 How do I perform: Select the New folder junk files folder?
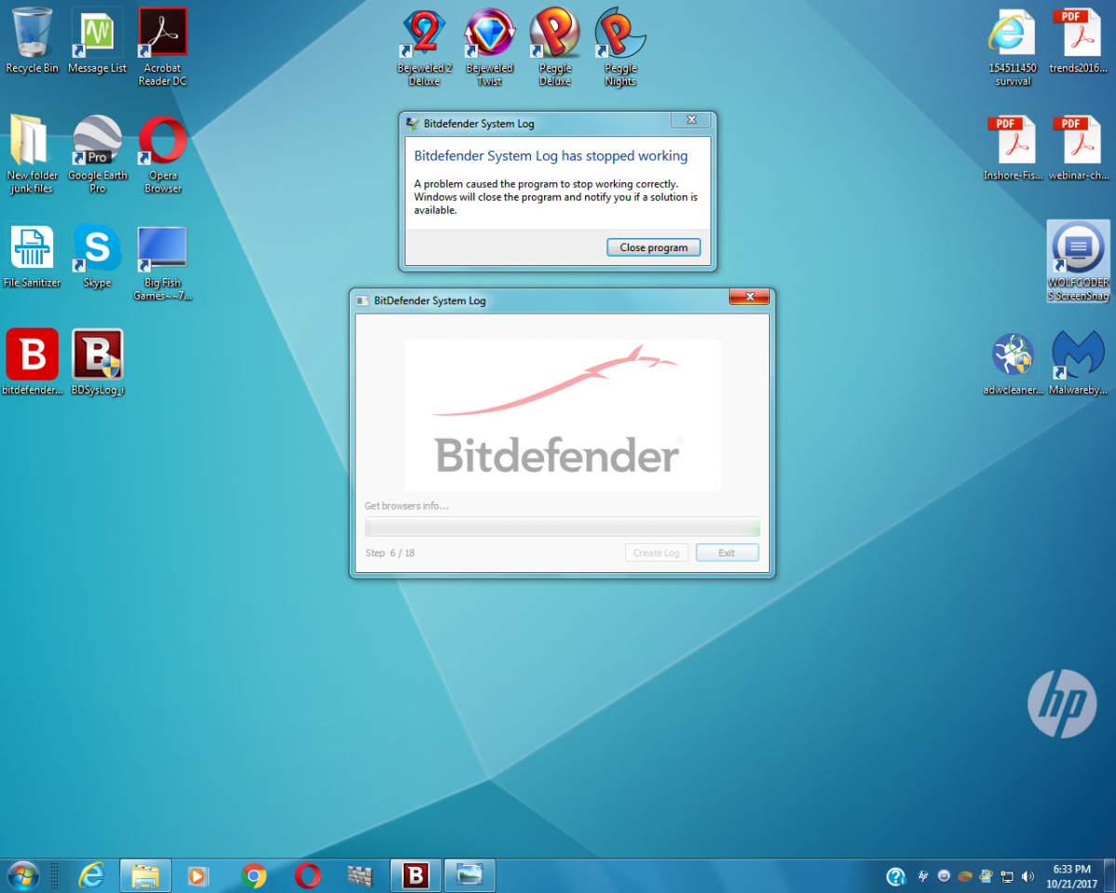pyautogui.click(x=32, y=154)
